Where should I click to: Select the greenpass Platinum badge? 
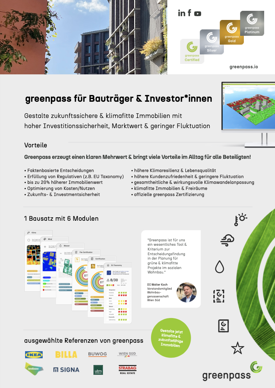(252, 23)
